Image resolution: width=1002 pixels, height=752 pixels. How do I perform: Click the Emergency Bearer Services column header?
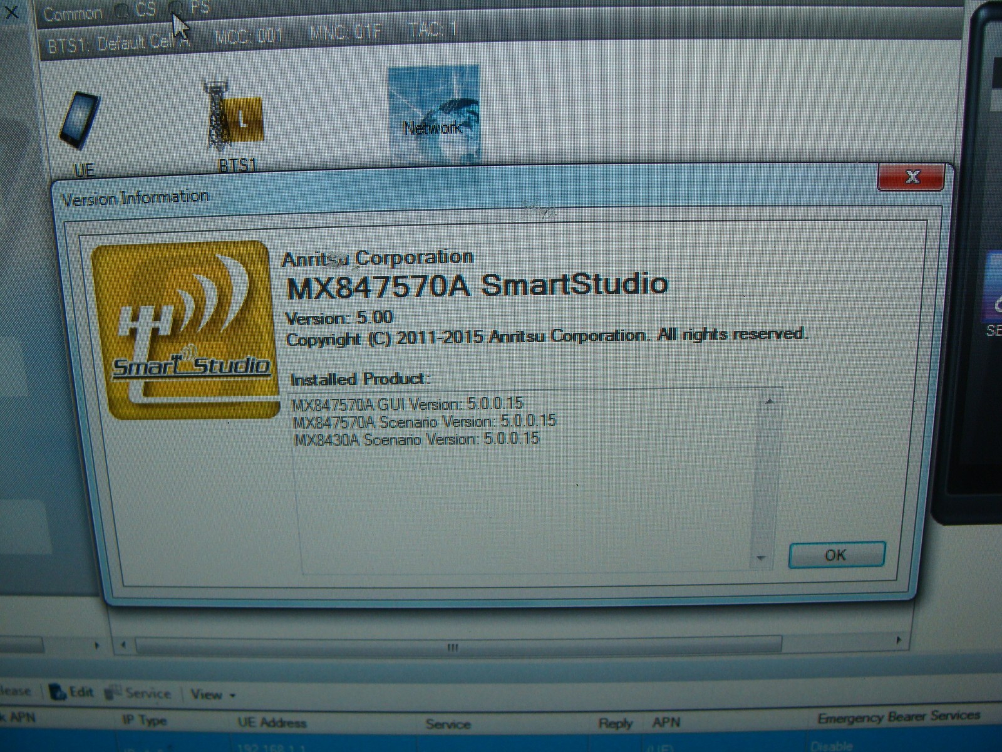point(898,717)
